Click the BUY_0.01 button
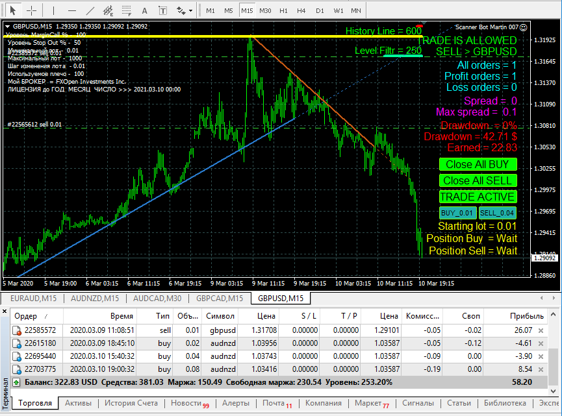 pos(457,213)
